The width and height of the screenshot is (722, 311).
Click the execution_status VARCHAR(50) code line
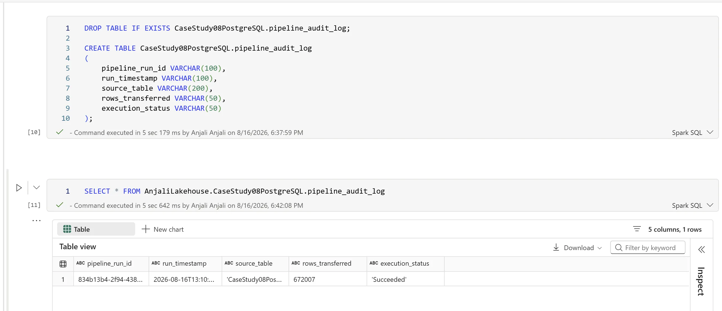coord(161,108)
